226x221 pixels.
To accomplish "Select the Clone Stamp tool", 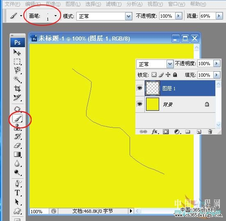I will click(17, 128).
